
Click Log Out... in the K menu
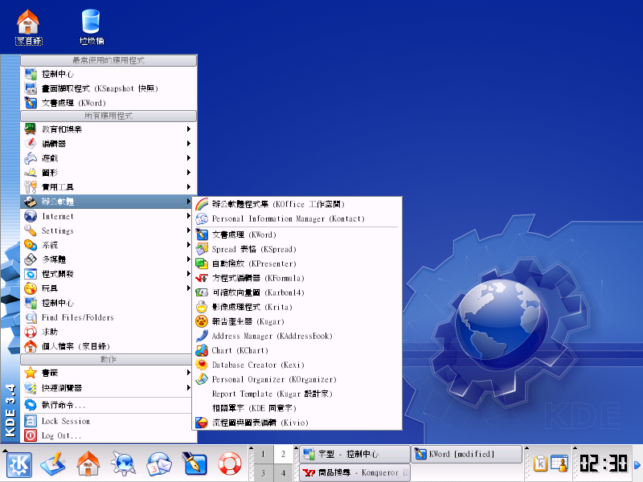tap(61, 435)
